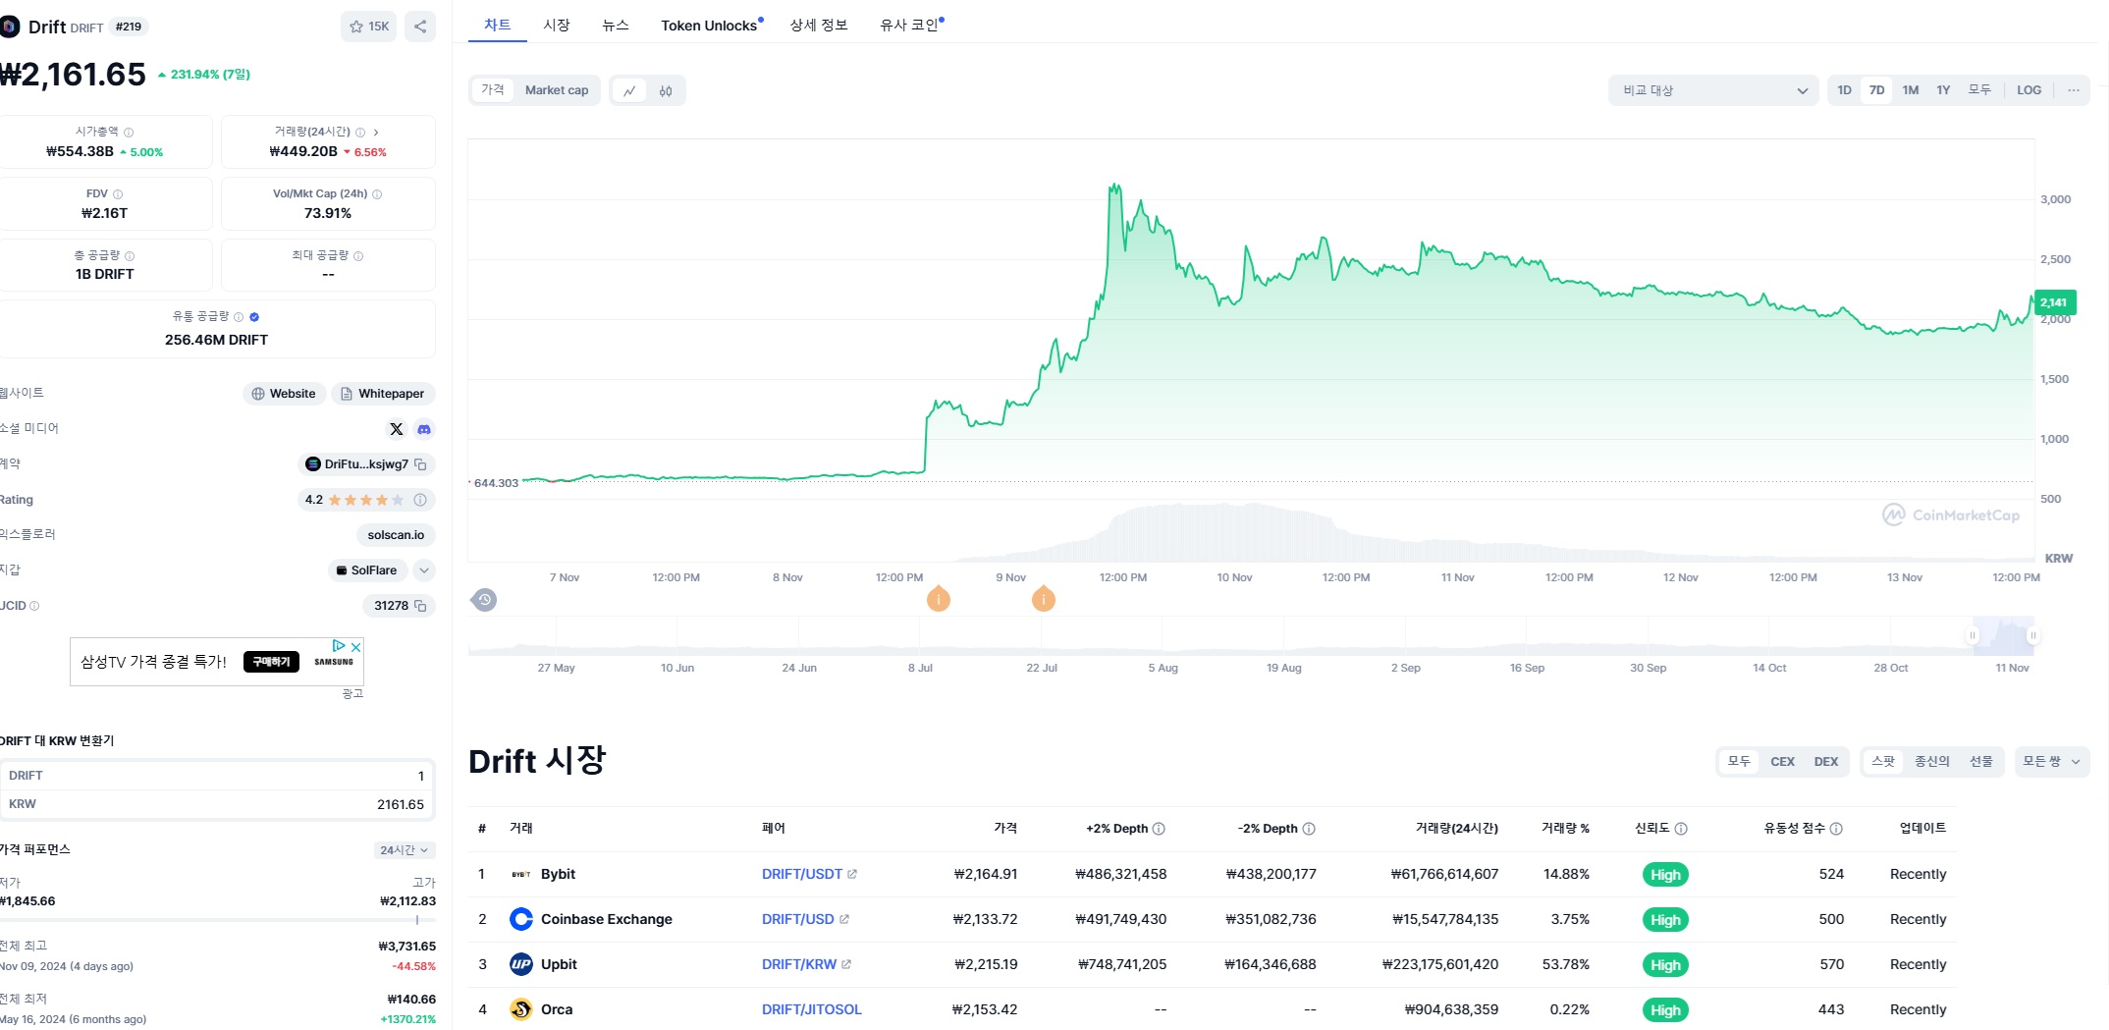Screen dimensions: 2109x1030
Task: Open the DRIFT/JITOSOL pair on Orca
Action: pyautogui.click(x=812, y=1009)
